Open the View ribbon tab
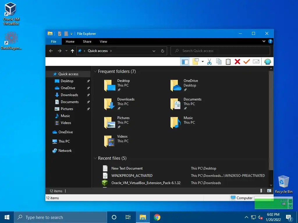This screenshot has height=223, width=298. coord(103,42)
